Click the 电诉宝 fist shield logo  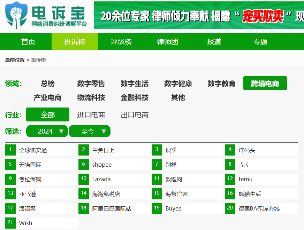pyautogui.click(x=16, y=15)
